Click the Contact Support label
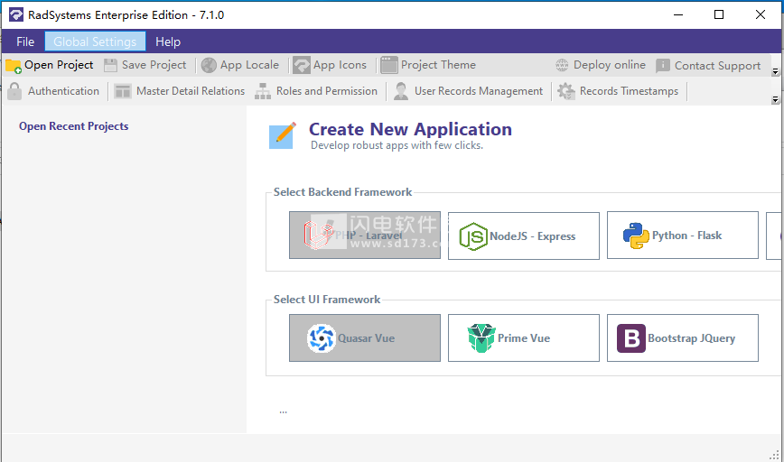This screenshot has width=784, height=462. (x=717, y=66)
